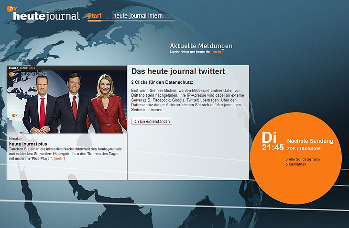Click heute journal plus teaser headline
The image size is (349, 228).
point(28,144)
